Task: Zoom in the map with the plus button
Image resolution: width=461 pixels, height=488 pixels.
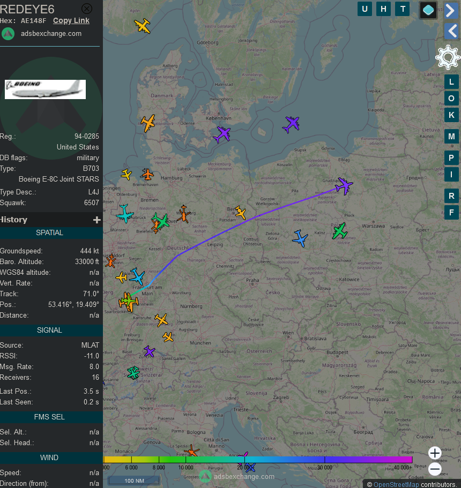Action: pyautogui.click(x=435, y=453)
